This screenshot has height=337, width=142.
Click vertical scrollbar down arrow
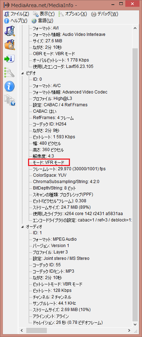pos(135,324)
